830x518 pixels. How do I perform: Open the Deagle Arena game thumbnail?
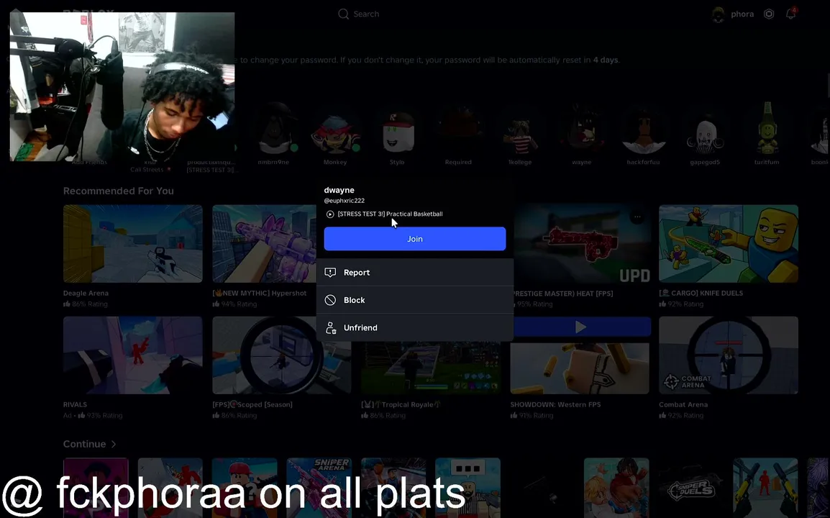133,244
